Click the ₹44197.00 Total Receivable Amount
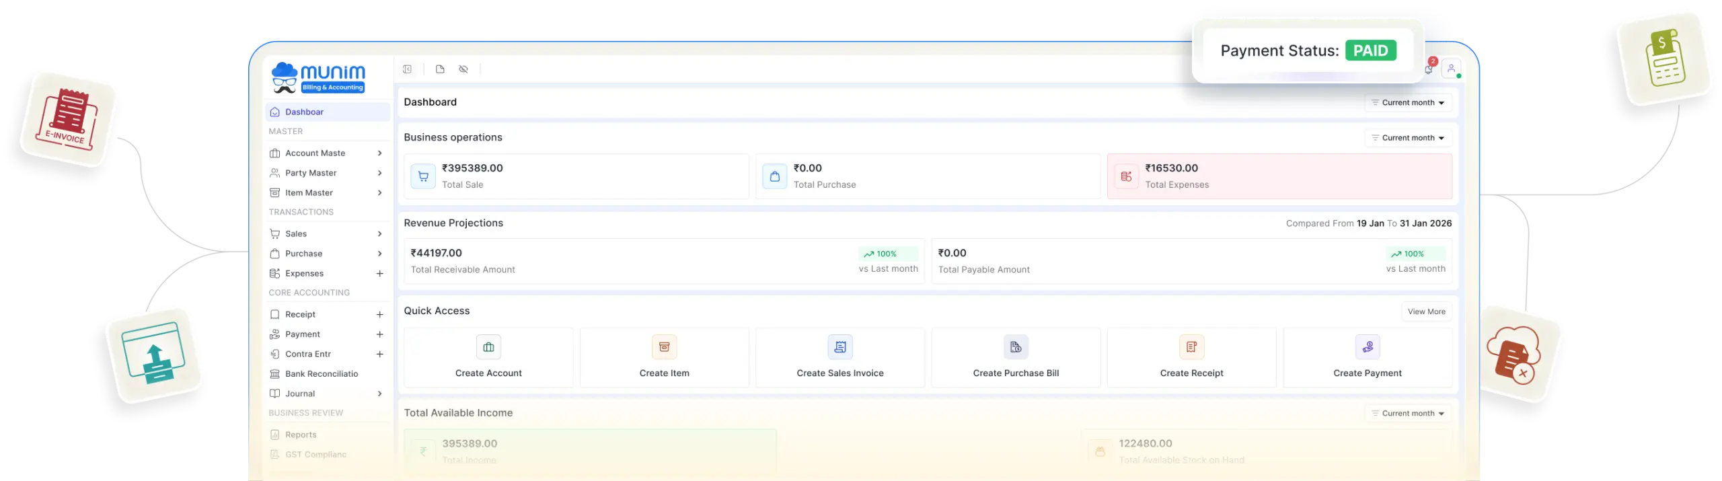This screenshot has height=481, width=1722. pos(436,254)
